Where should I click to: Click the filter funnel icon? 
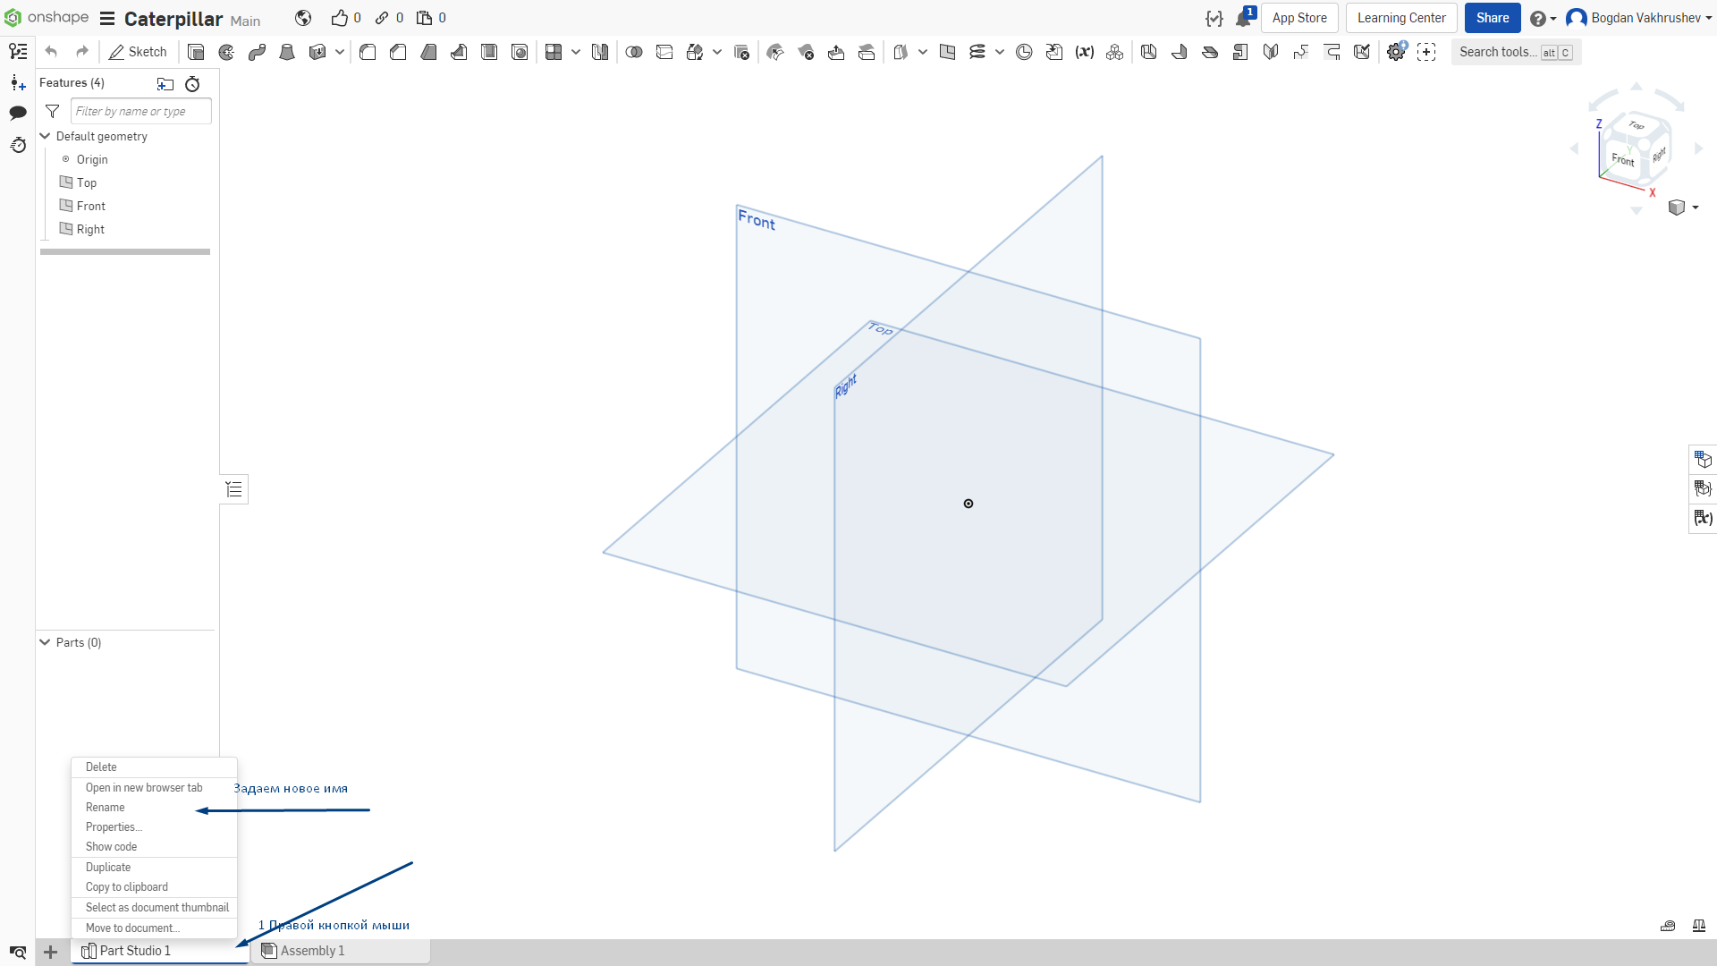(53, 111)
